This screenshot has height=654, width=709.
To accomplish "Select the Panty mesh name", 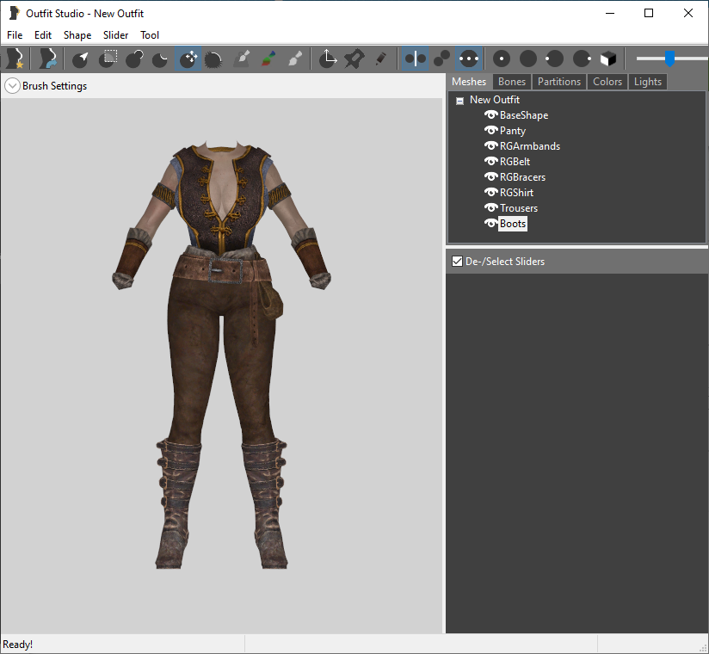I will click(513, 131).
